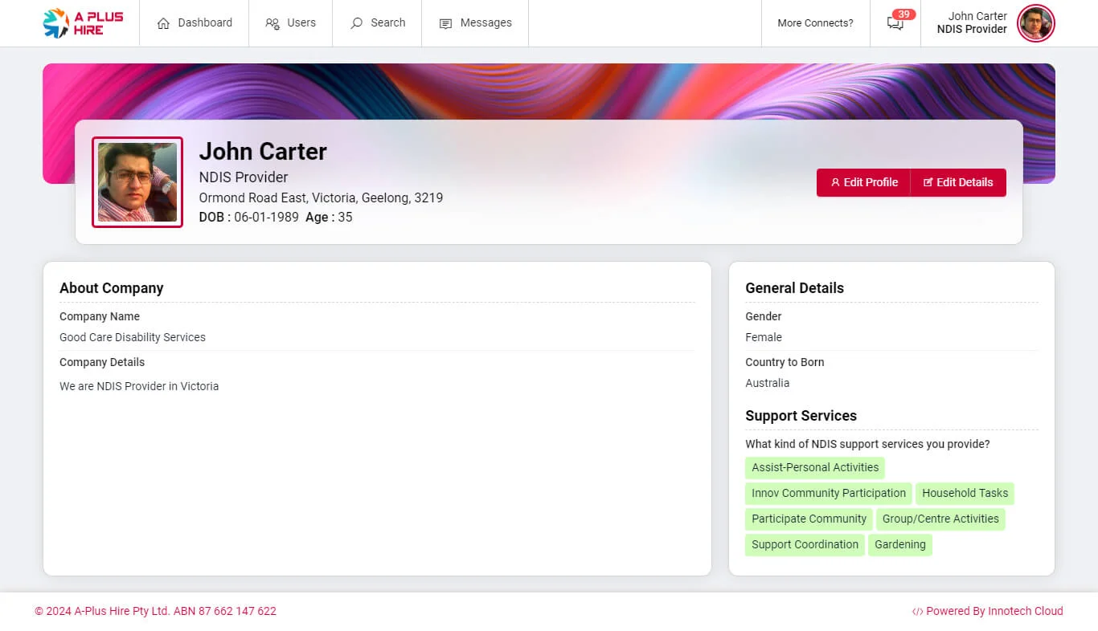Click the Dashboard home icon

[163, 23]
